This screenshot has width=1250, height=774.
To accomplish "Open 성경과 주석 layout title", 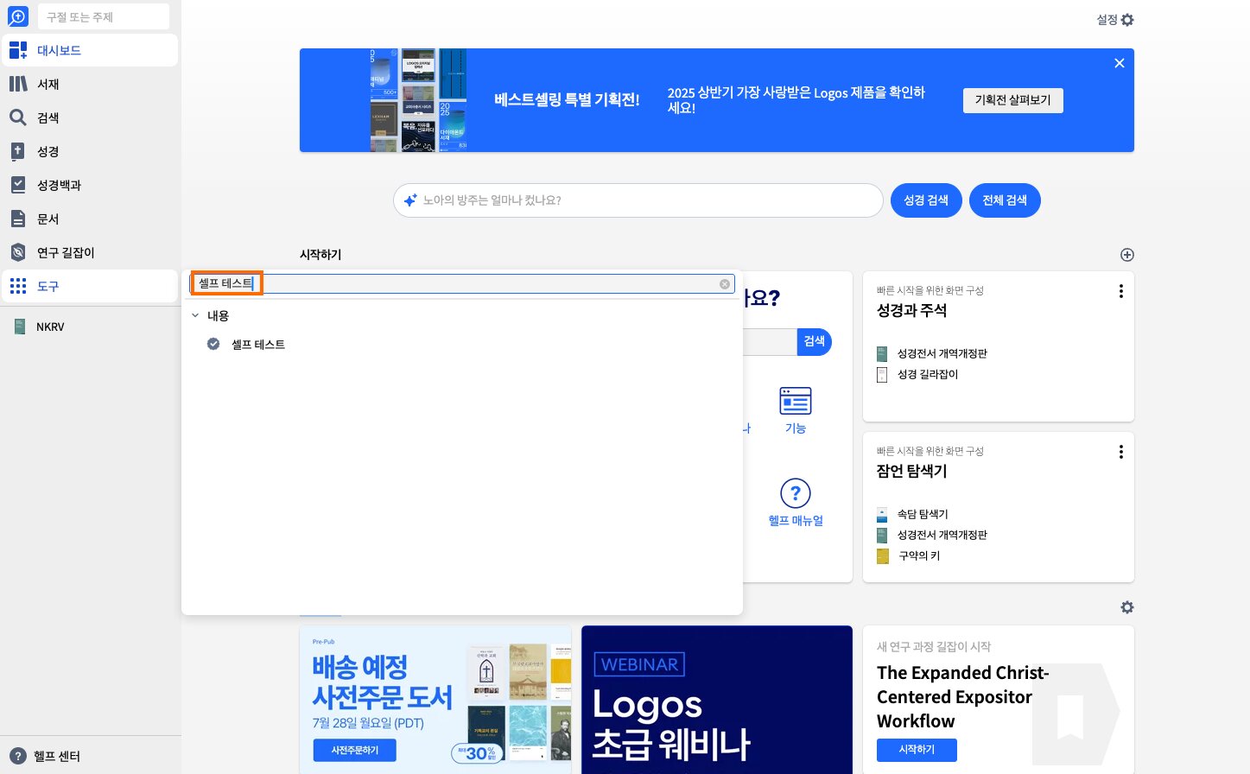I will pyautogui.click(x=912, y=311).
